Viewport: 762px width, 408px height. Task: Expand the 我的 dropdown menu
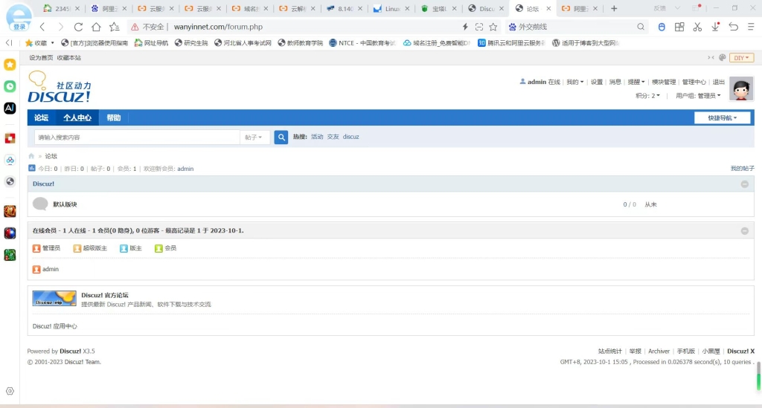point(575,82)
